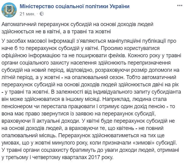The height and width of the screenshot is (163, 184).
Task: Click the line starting У засобах масової інформації
Action: click(90, 41)
